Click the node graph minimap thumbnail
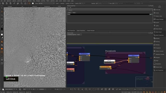The height and width of the screenshot is (93, 166). pos(144,82)
